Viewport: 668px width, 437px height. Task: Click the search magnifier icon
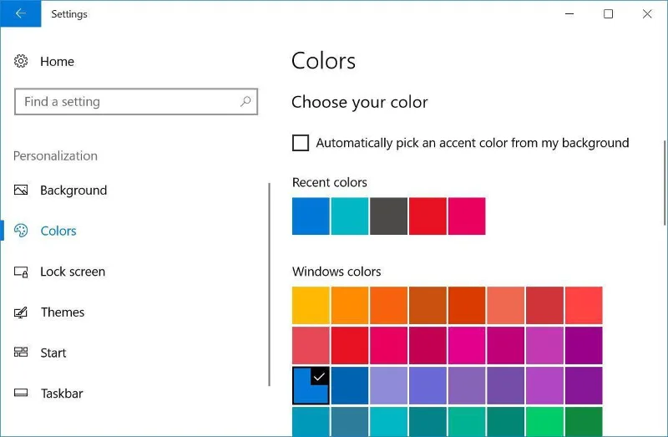pyautogui.click(x=245, y=101)
